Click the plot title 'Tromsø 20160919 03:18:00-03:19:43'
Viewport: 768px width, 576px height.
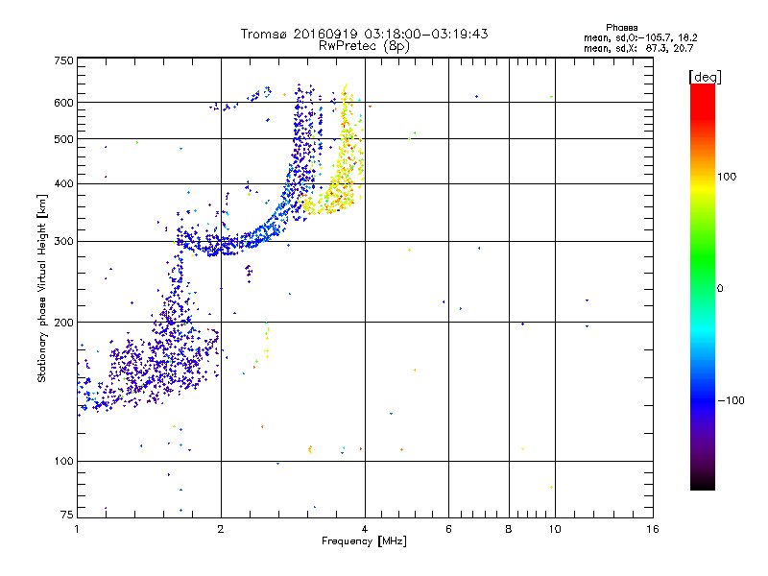tap(364, 34)
